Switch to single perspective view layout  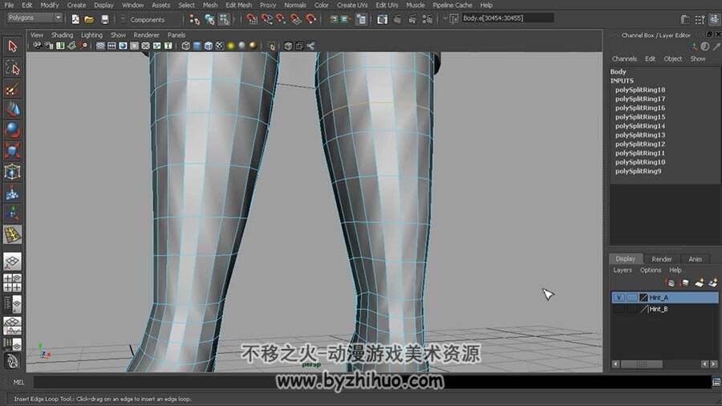pyautogui.click(x=12, y=261)
